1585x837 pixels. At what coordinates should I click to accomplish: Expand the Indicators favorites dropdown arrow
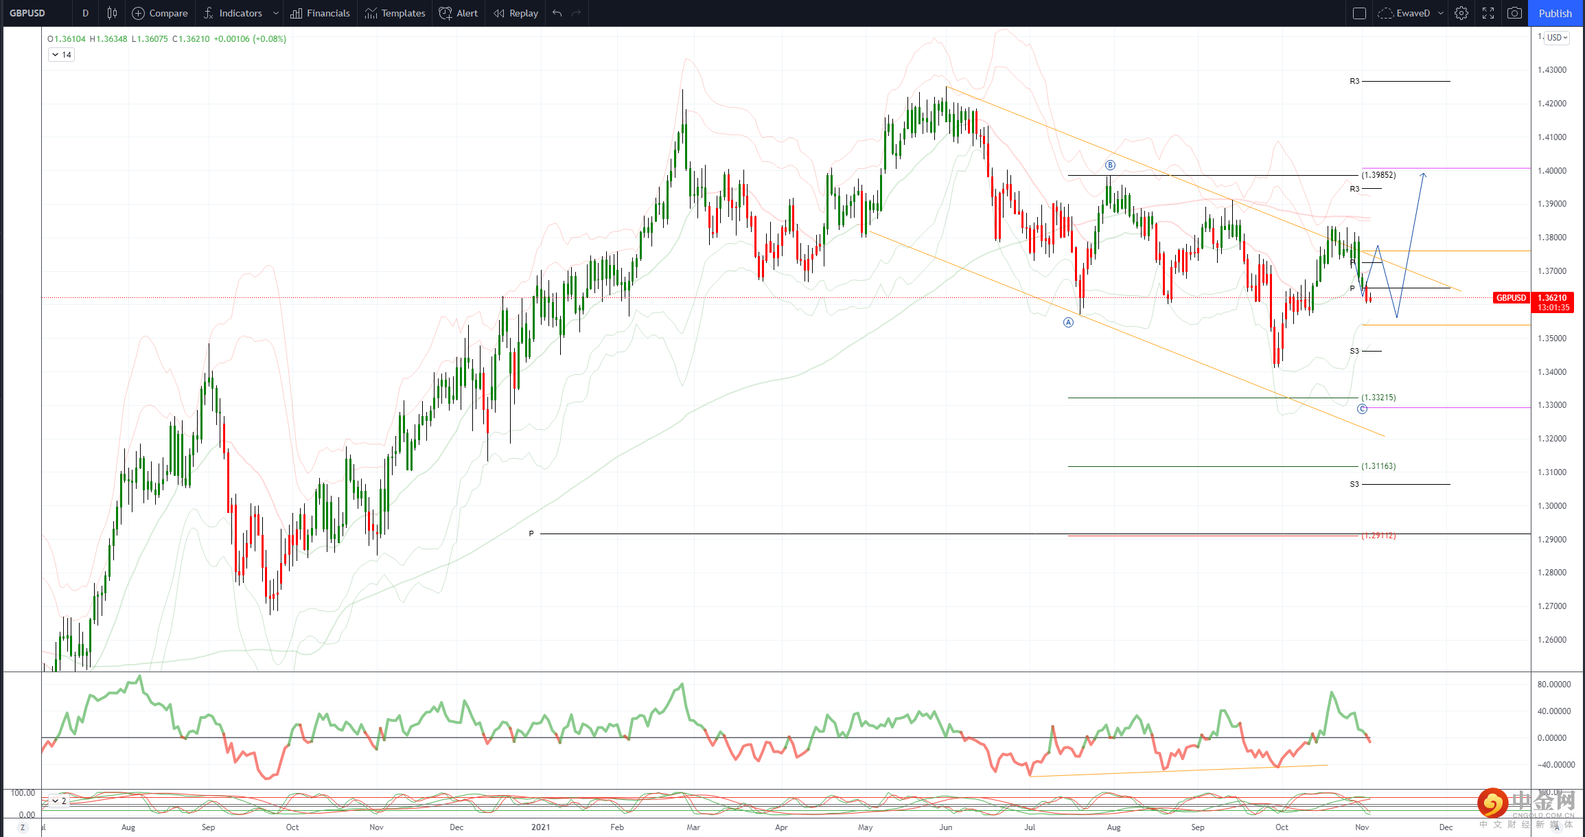point(276,13)
